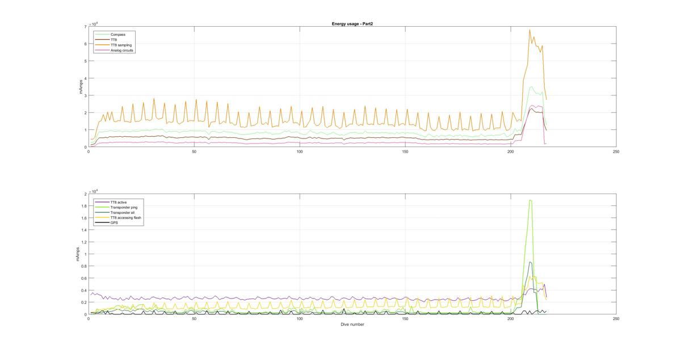Select the 'Compass' legend label
This screenshot has width=681, height=353.
[117, 35]
